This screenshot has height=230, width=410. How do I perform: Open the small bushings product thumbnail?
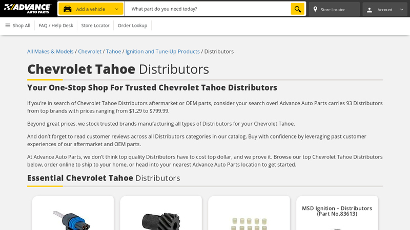click(249, 224)
